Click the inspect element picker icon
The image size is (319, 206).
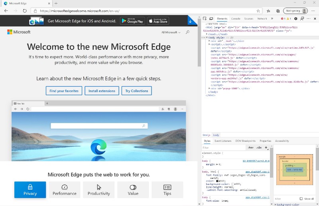[x=205, y=19]
